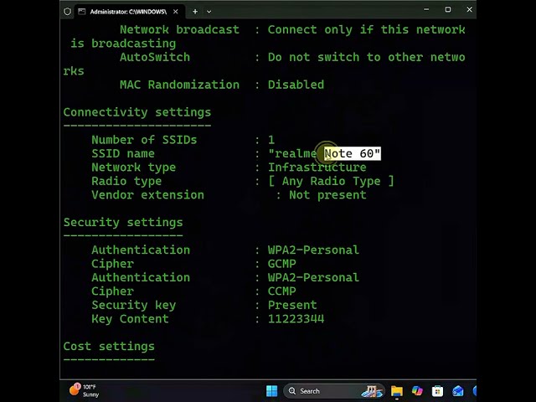Open File Explorer from the taskbar
The width and height of the screenshot is (536, 402).
tap(396, 391)
